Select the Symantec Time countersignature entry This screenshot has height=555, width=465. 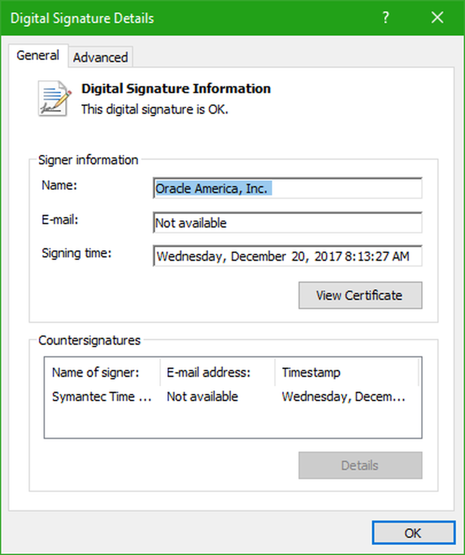coord(102,397)
